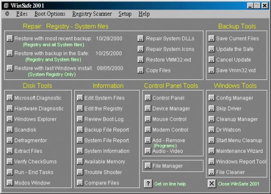Click the X icon to close WinSafe 2001

pos(212,183)
